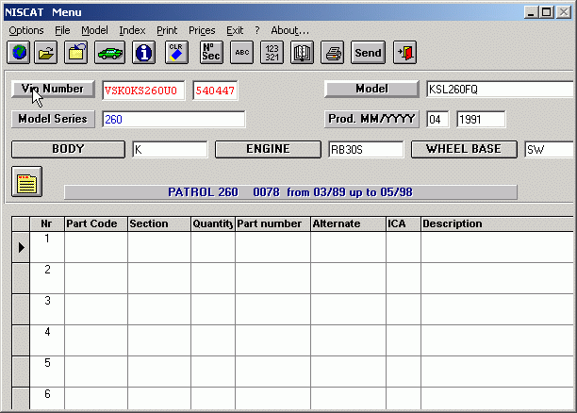The height and width of the screenshot is (413, 577).
Task: Click the 123 321 numeric index icon
Action: (272, 52)
